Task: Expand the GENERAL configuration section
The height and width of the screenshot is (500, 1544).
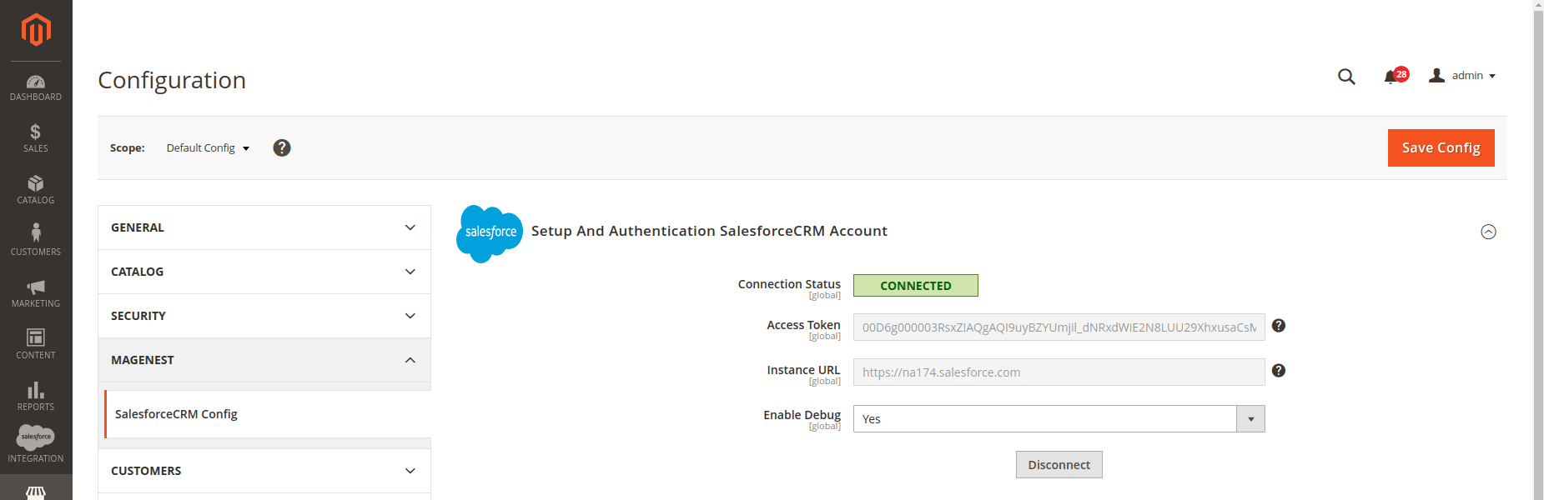Action: coord(264,227)
